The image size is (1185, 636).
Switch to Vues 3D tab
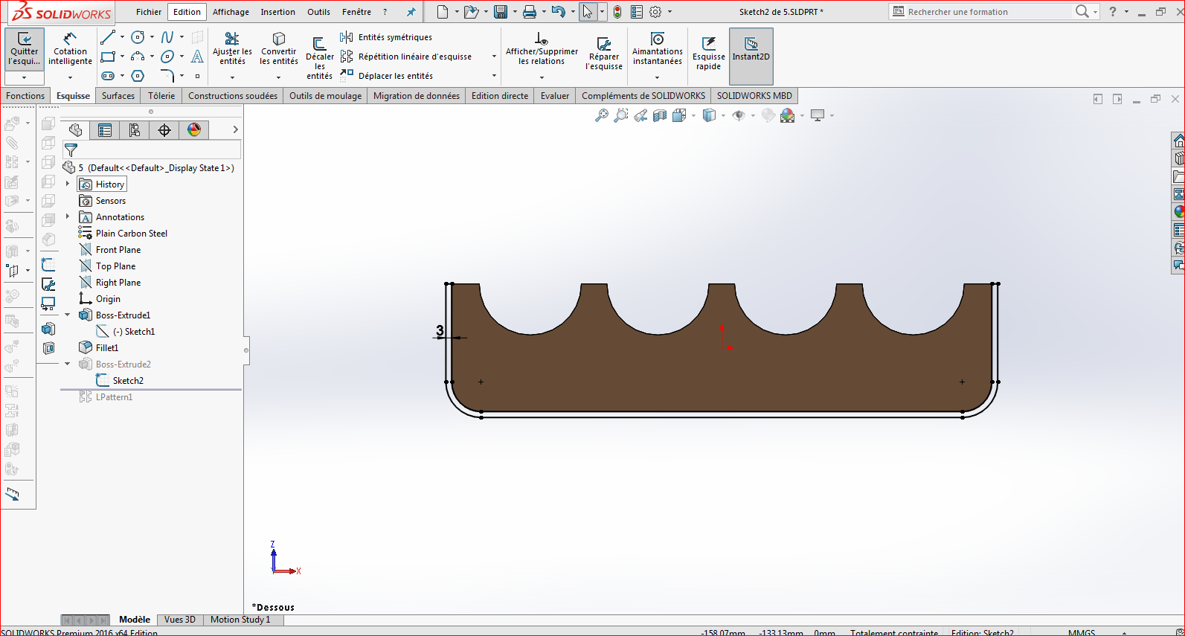pos(179,620)
